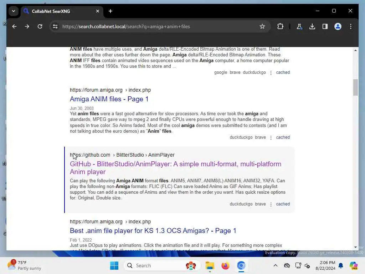Image resolution: width=365 pixels, height=274 pixels.
Task: Open Best .anim file player result
Action: [x=153, y=231]
